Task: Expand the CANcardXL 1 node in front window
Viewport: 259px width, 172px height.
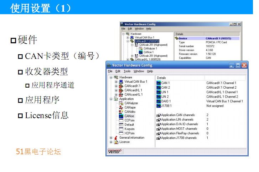Action: pos(116,90)
